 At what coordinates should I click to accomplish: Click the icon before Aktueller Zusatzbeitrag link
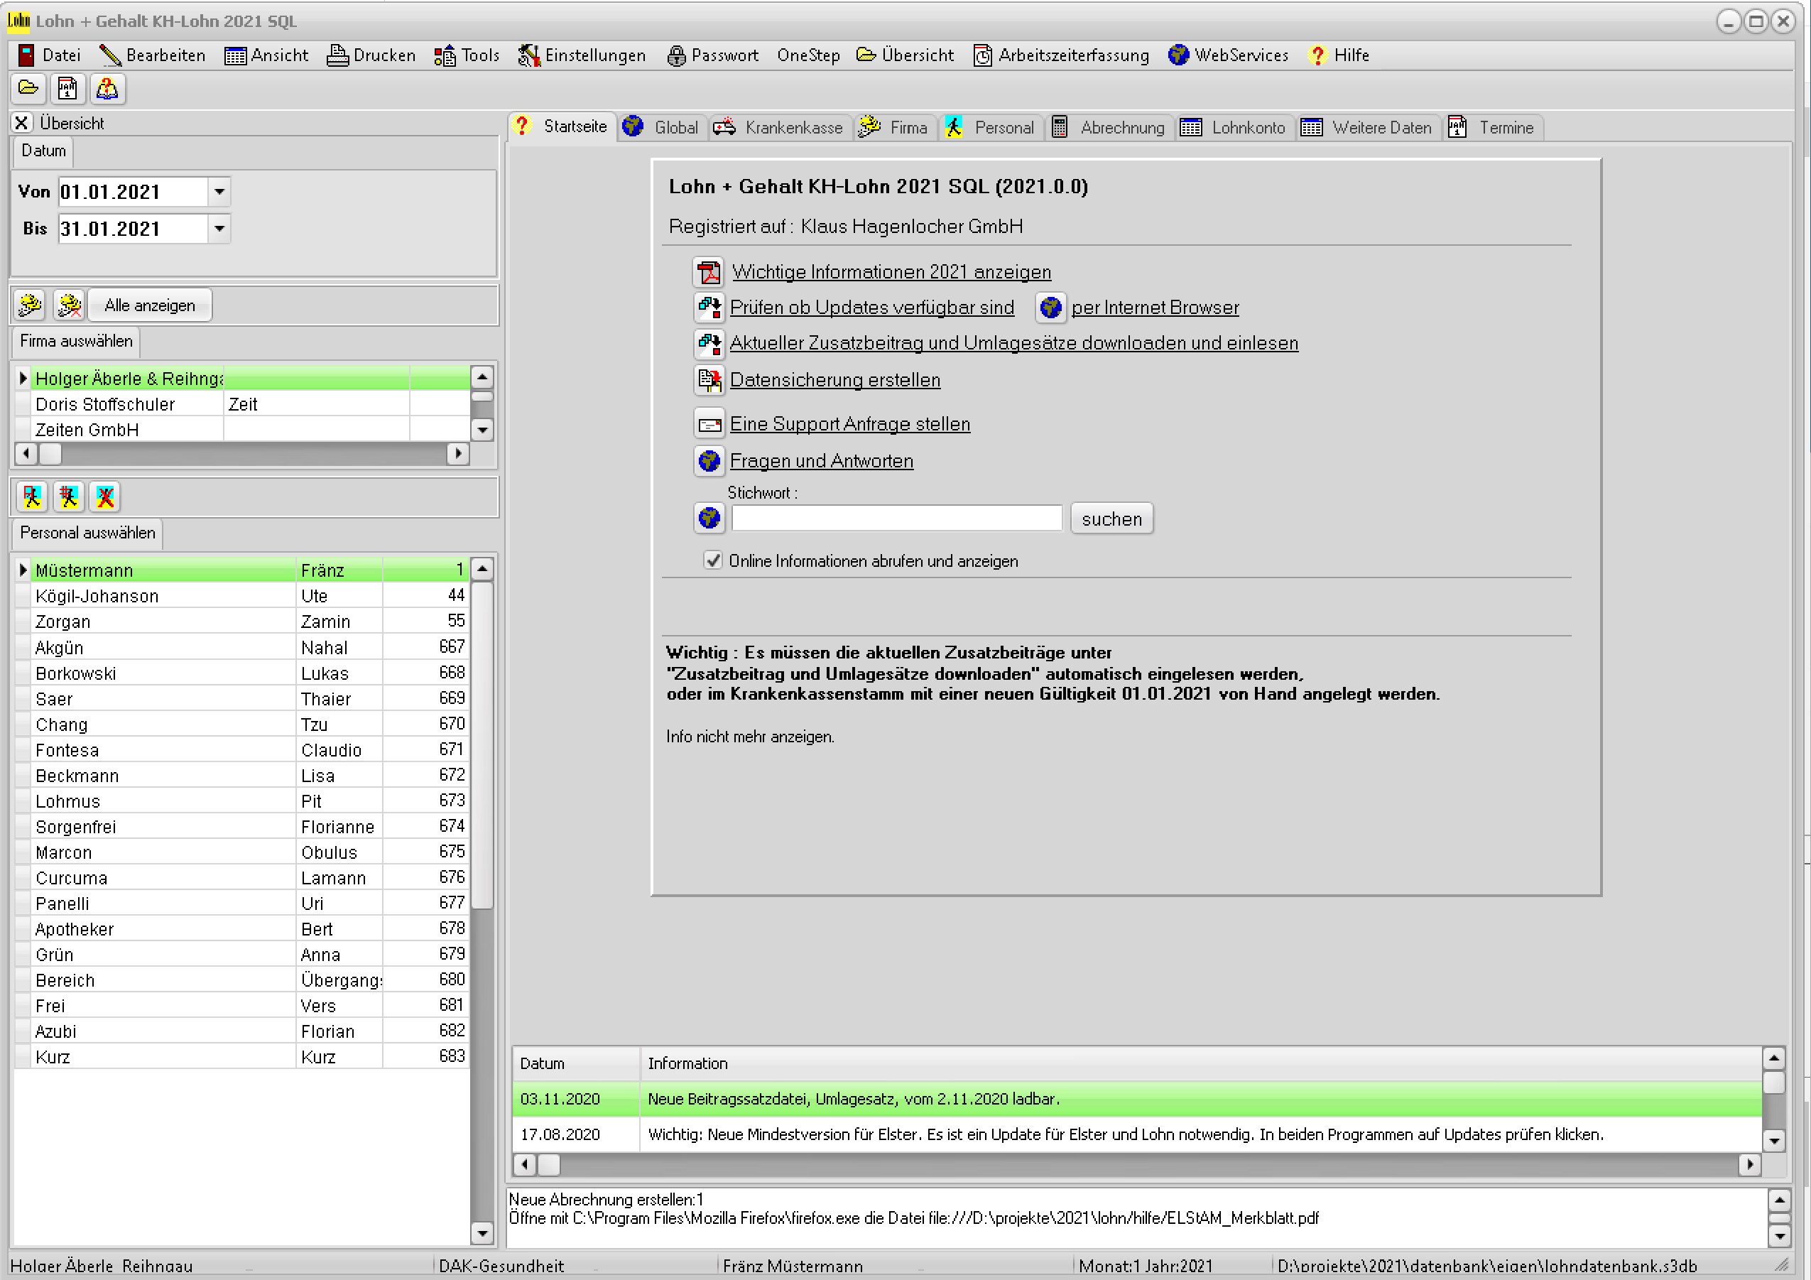point(709,343)
